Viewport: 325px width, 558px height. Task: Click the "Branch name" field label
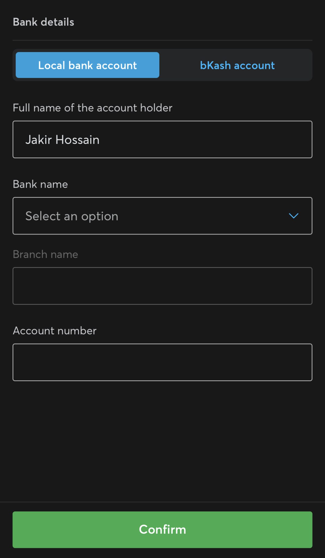pos(45,254)
